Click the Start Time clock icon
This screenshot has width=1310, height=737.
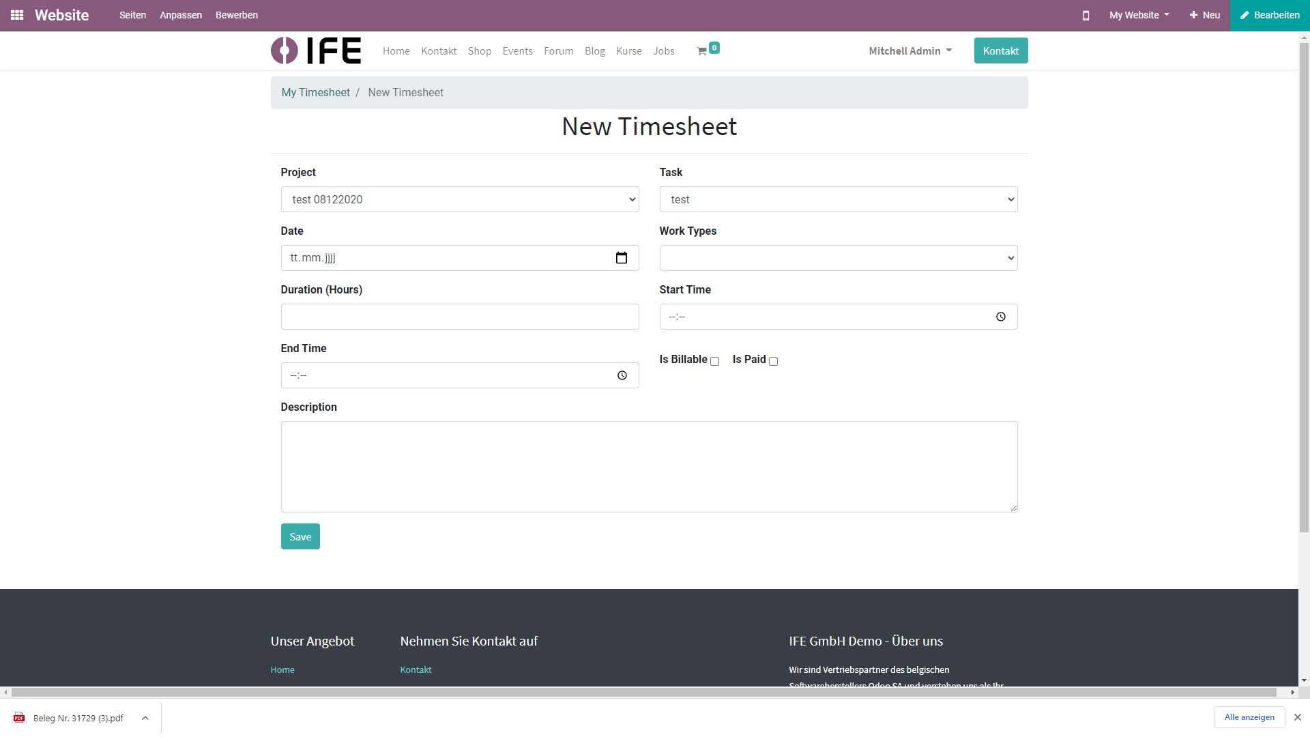click(1000, 317)
